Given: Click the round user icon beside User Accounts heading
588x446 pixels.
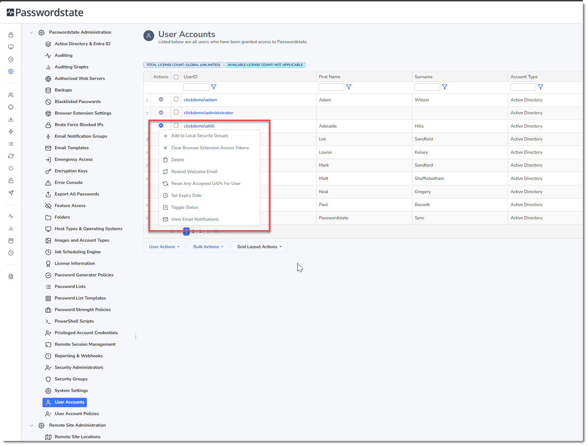Looking at the screenshot, I should point(149,36).
